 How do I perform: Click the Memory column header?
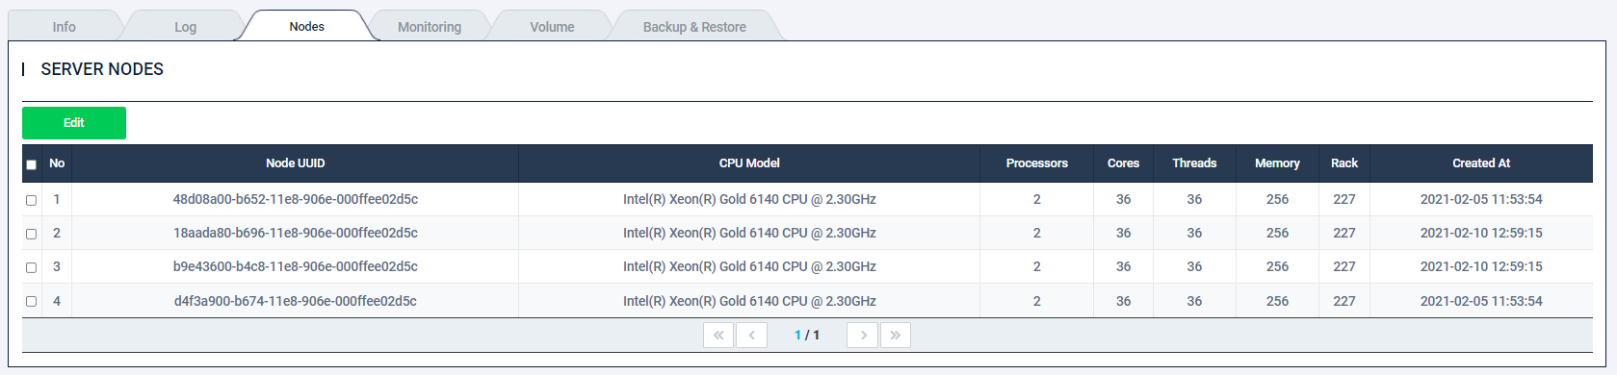[x=1277, y=163]
